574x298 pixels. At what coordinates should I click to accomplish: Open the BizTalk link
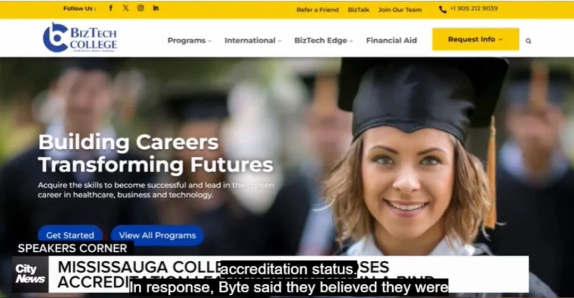[x=358, y=10]
